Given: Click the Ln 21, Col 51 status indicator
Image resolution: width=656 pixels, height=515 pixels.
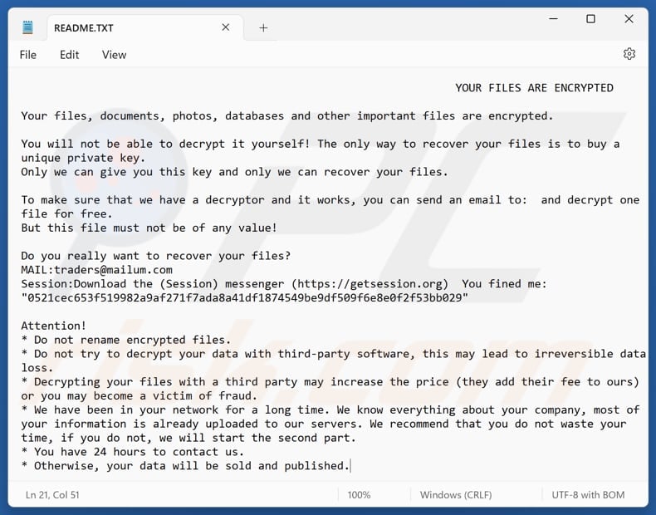Looking at the screenshot, I should pos(52,495).
